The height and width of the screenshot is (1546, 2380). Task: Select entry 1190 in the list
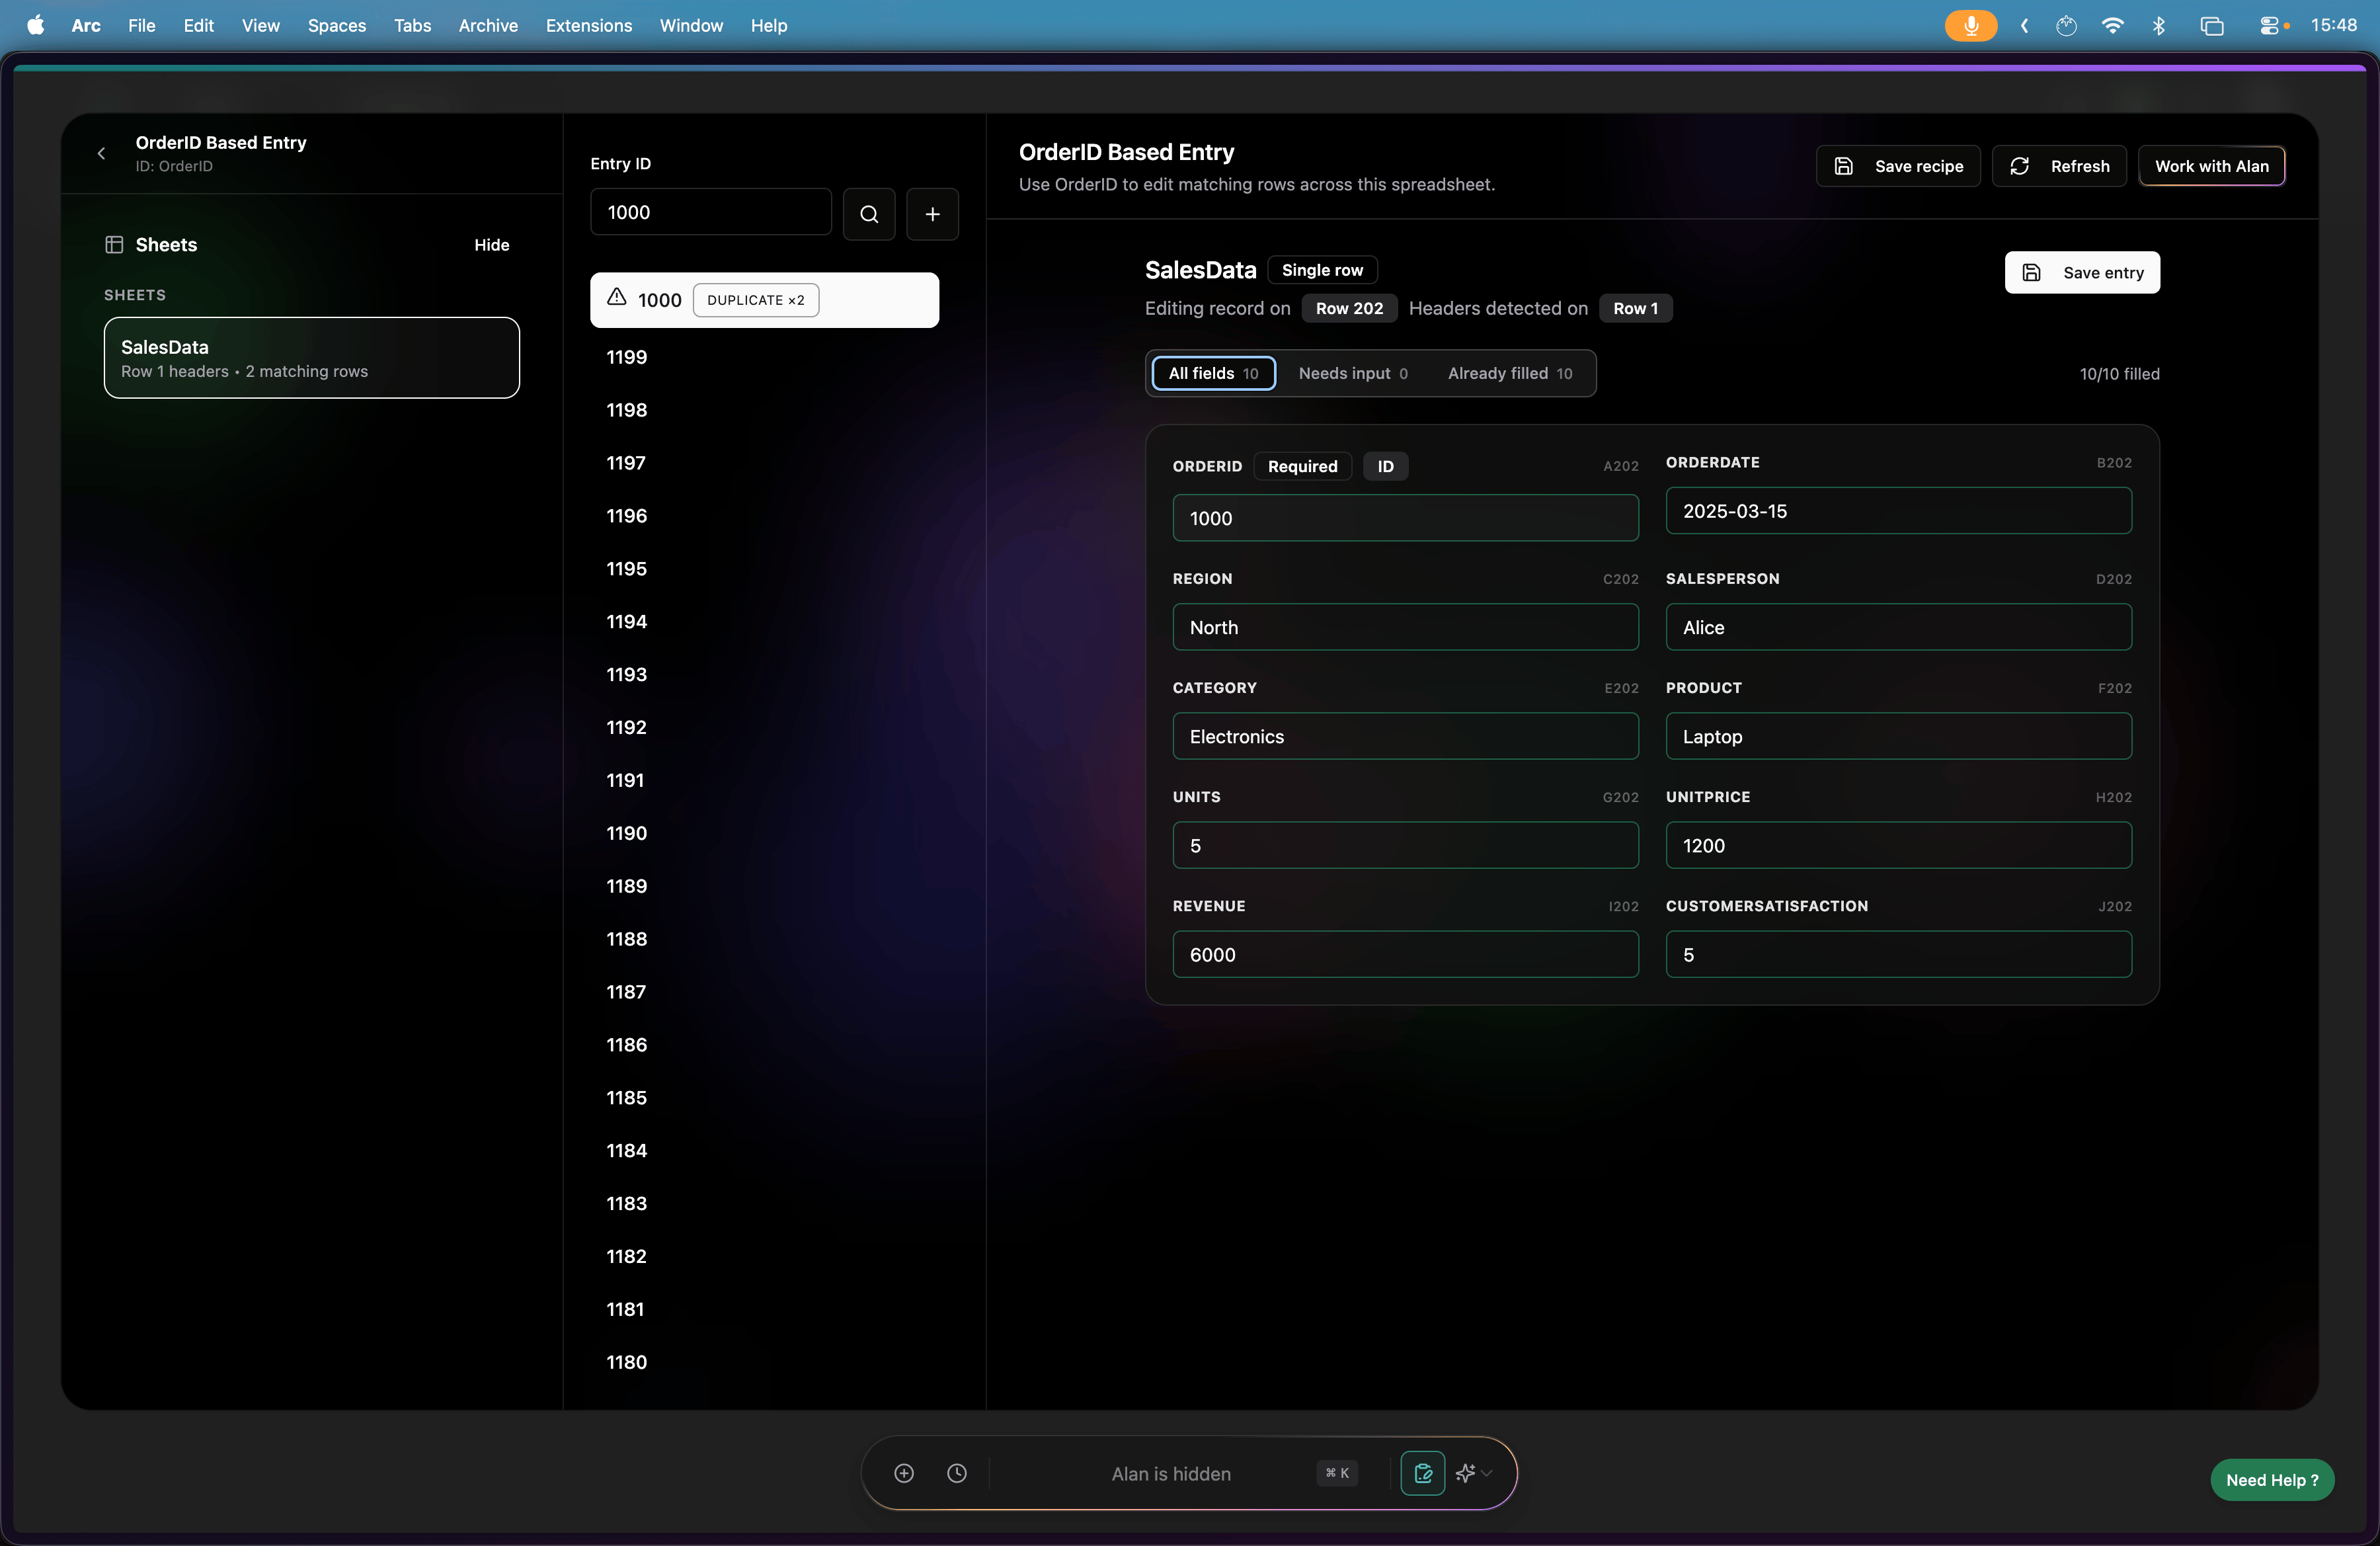764,833
